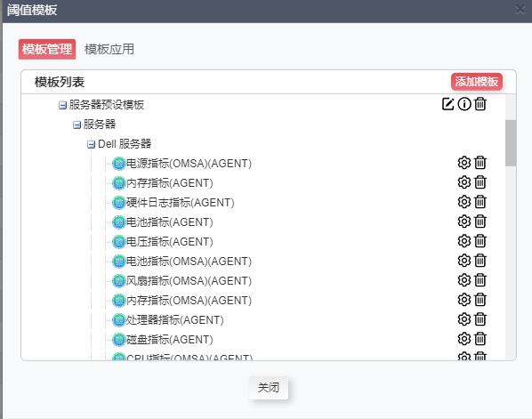Delete 磁盘指标(AGENT) with trash icon

pyautogui.click(x=480, y=339)
